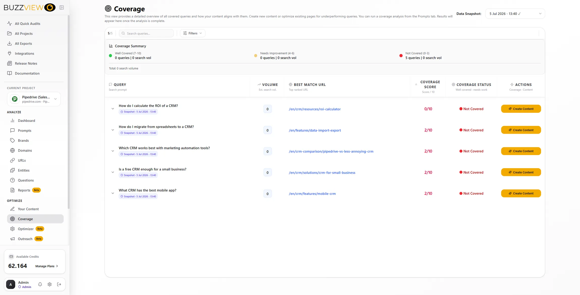The width and height of the screenshot is (580, 295).
Task: Open settings gear next to Admin
Action: [x=50, y=284]
